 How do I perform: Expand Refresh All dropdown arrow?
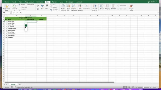pos(17,6)
